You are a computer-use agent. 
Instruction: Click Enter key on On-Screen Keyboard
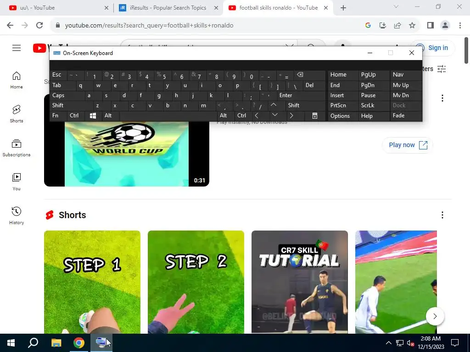[301, 95]
